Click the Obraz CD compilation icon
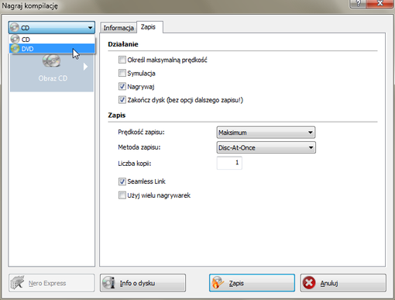395x300 pixels. pyautogui.click(x=52, y=61)
